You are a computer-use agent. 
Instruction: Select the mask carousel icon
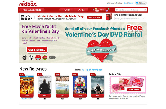click(24, 57)
